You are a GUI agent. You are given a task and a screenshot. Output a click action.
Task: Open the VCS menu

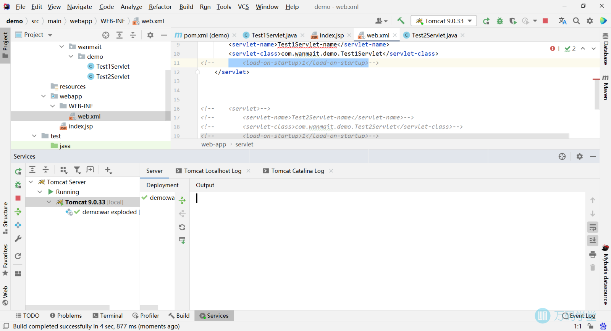pos(243,7)
